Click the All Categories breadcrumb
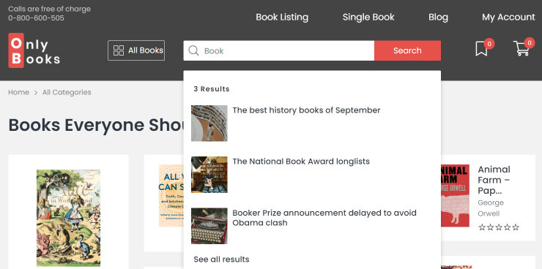 67,92
